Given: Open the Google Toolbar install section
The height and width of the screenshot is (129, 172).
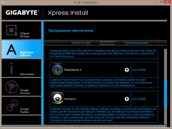Looking at the screenshot, I should (21, 106).
